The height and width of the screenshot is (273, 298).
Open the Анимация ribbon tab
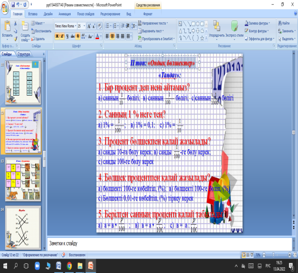[65, 14]
